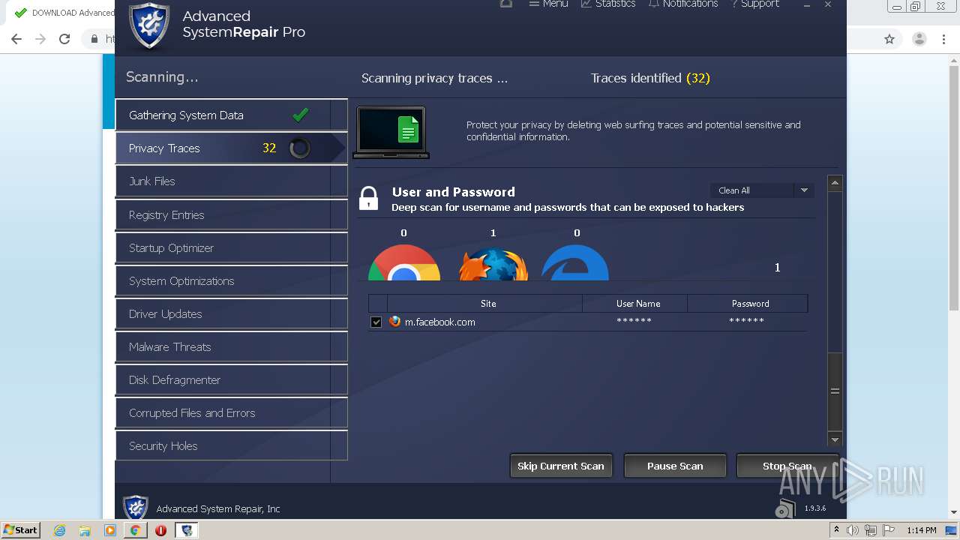
Task: Select System Optimizations in sidebar
Action: pyautogui.click(x=231, y=281)
